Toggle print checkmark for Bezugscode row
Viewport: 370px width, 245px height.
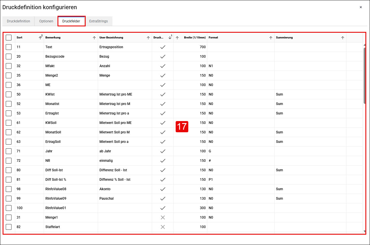[x=163, y=57]
